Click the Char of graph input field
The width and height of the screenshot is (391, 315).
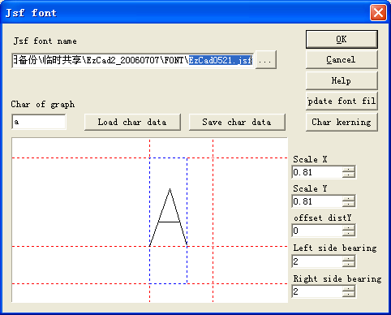[39, 122]
